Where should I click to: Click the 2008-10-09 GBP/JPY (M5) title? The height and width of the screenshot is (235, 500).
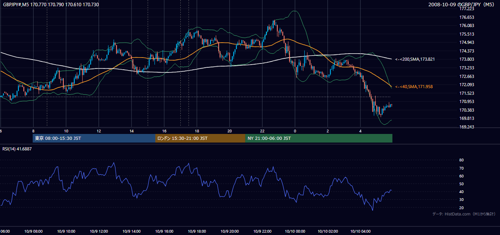click(x=462, y=4)
